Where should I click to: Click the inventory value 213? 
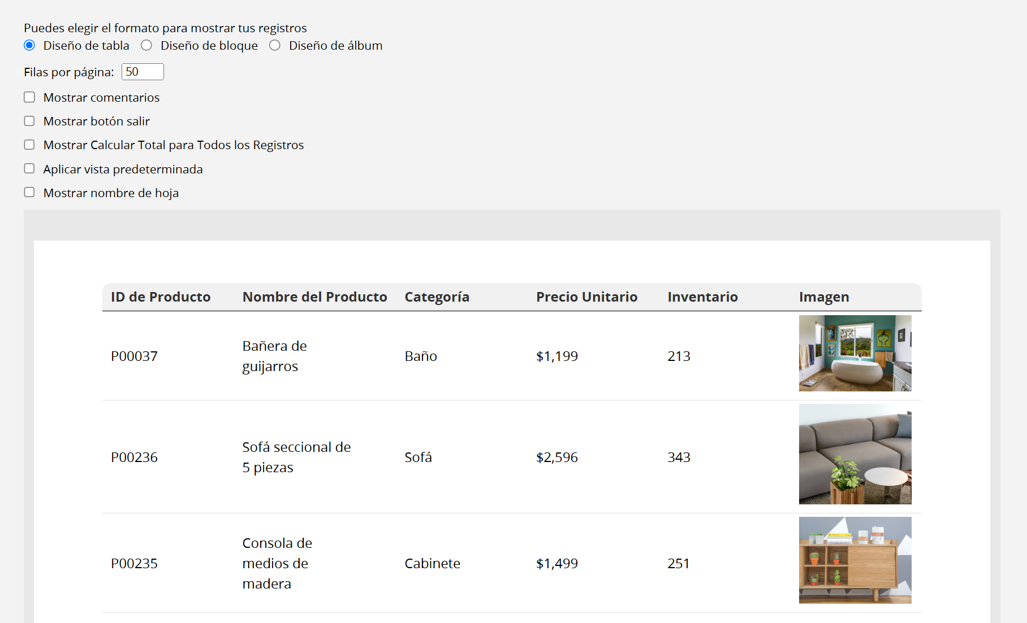pos(679,356)
